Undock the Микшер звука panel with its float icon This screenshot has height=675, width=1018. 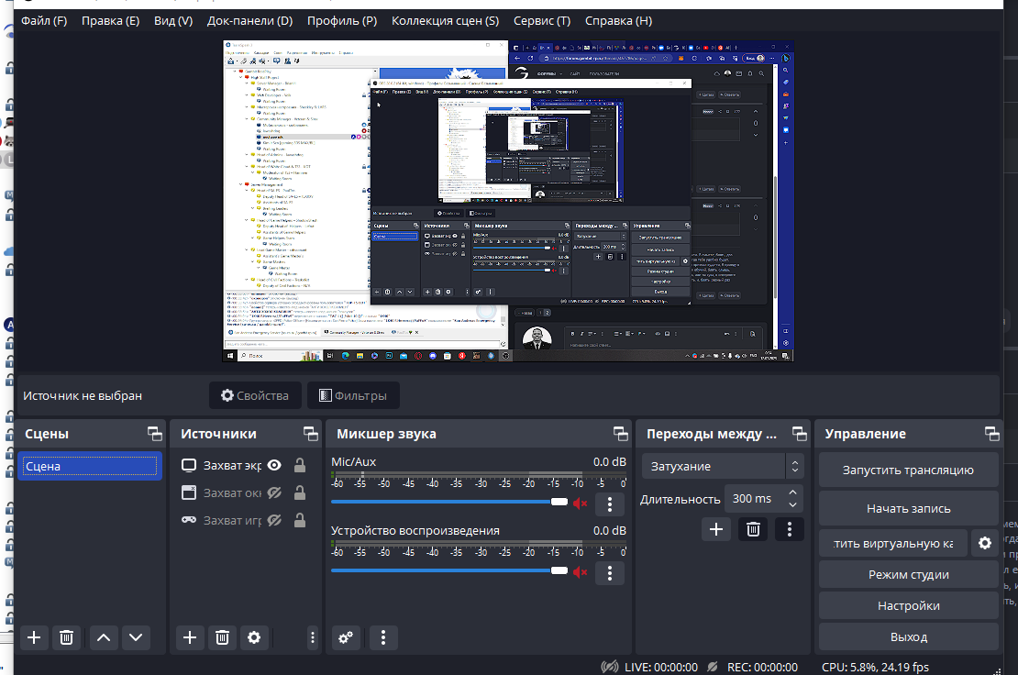point(621,434)
